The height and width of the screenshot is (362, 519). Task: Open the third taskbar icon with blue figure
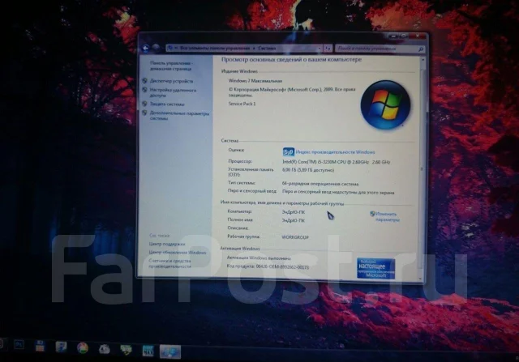[62, 347]
